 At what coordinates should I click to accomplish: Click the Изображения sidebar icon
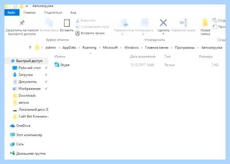pos(15,89)
